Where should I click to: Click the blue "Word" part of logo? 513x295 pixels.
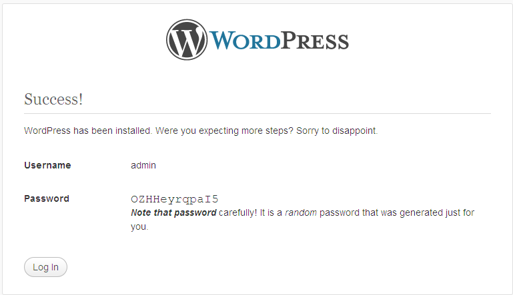pyautogui.click(x=245, y=41)
